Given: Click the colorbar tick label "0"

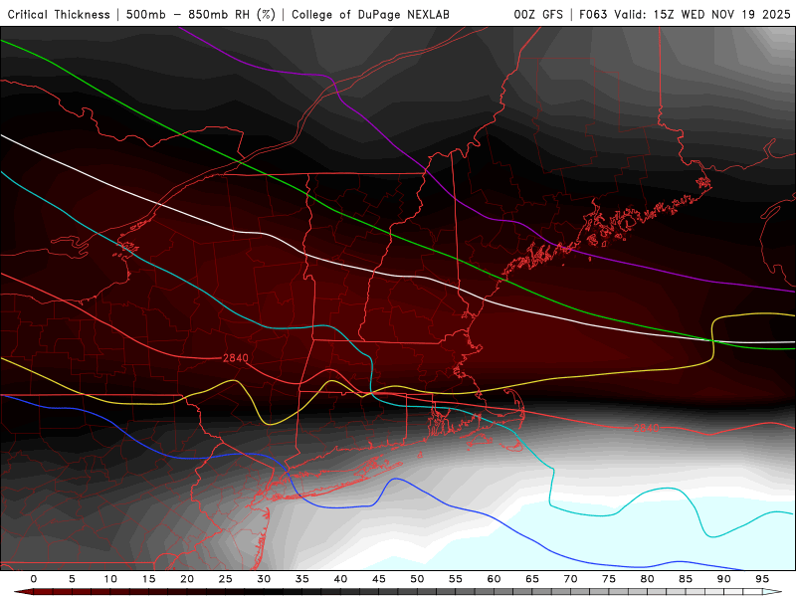Looking at the screenshot, I should click(34, 579).
